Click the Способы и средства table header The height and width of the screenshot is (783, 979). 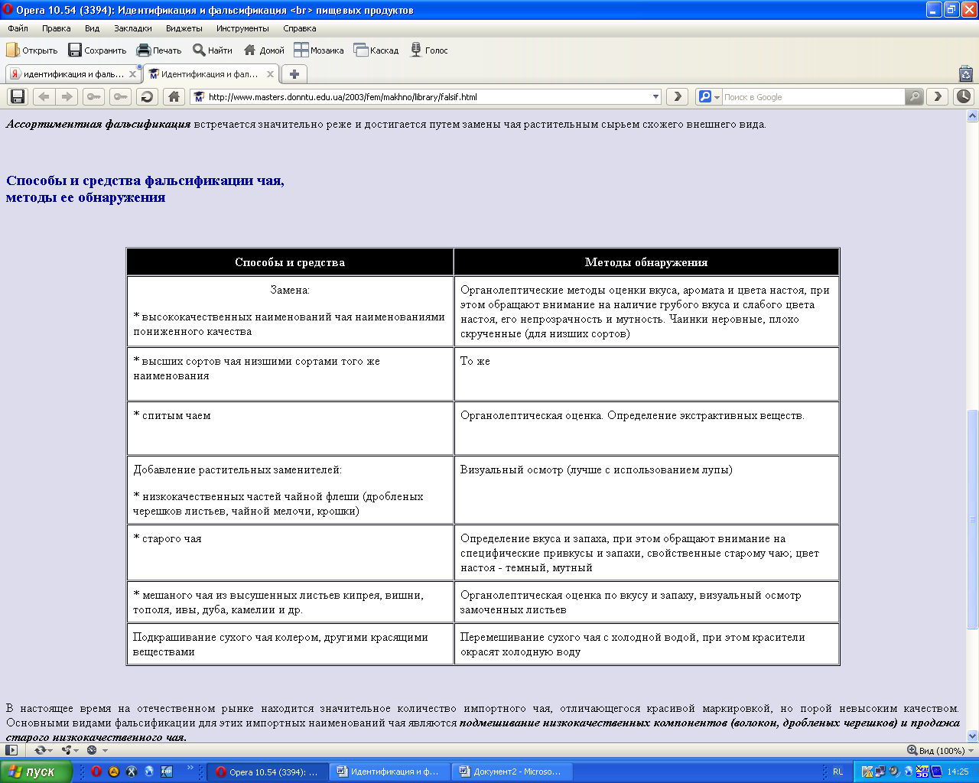[290, 262]
